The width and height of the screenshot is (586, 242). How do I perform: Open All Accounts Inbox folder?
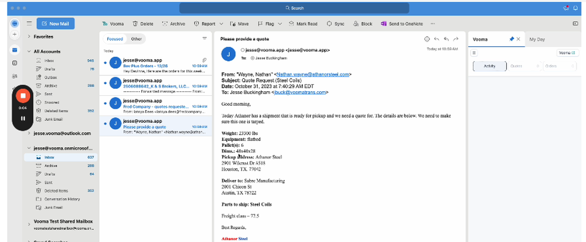(x=60, y=60)
